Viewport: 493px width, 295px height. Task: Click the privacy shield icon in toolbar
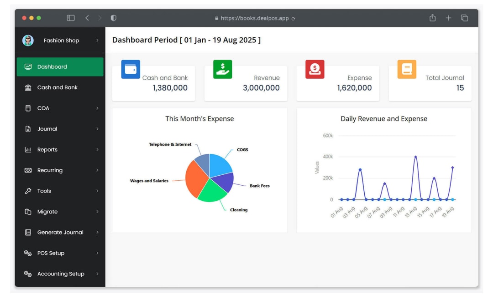[x=114, y=18]
